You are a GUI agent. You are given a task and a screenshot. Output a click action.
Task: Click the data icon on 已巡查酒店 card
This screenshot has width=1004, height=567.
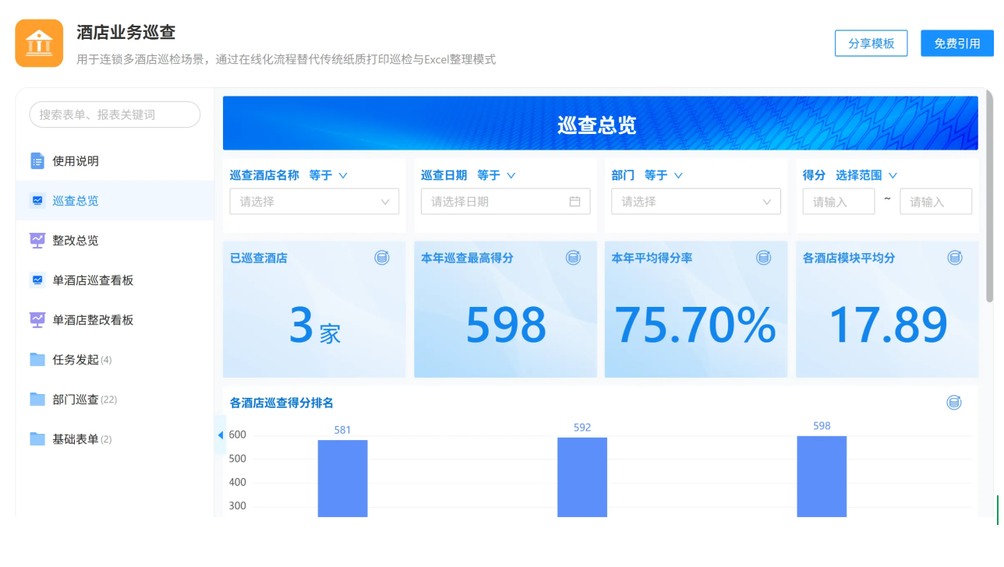click(382, 257)
